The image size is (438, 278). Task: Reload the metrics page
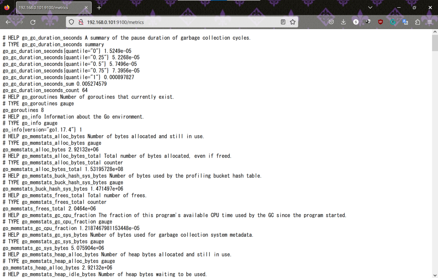pyautogui.click(x=33, y=22)
